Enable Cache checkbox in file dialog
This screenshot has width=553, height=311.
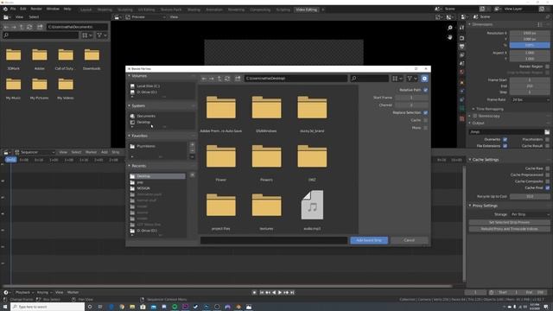(425, 120)
